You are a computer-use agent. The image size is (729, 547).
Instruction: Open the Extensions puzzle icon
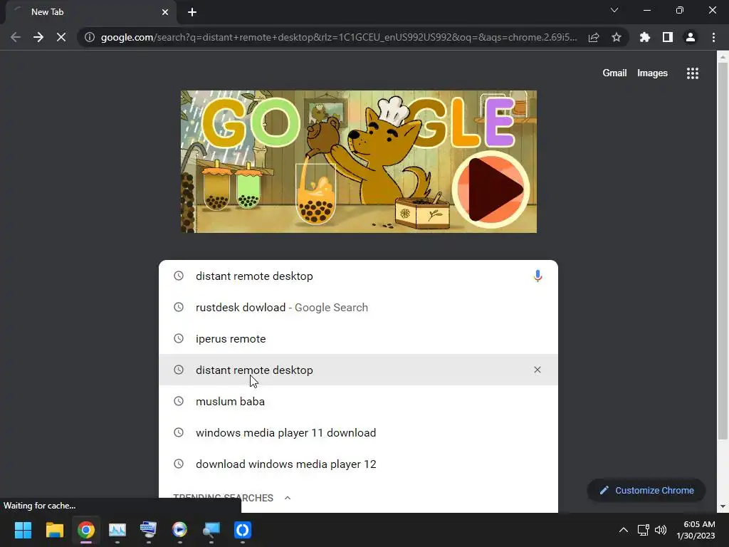tap(645, 37)
